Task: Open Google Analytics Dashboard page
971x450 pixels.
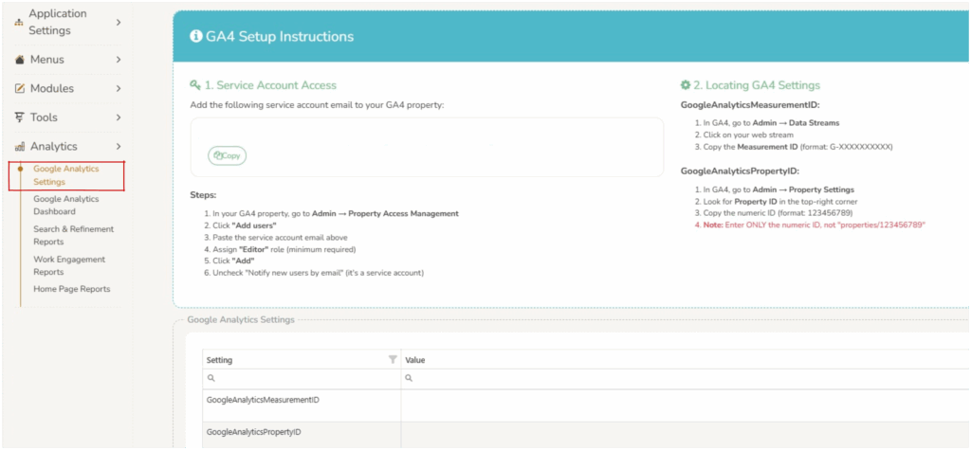Action: (x=65, y=205)
